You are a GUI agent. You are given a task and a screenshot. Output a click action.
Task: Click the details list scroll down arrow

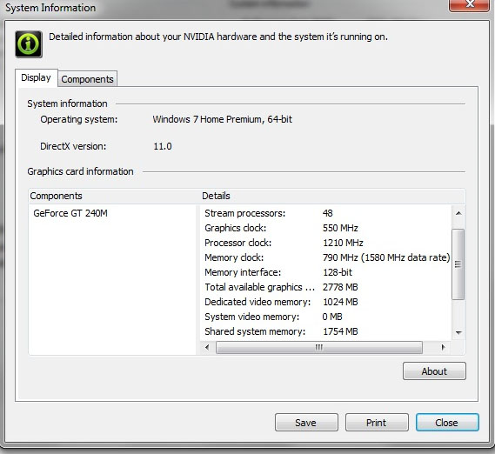coord(458,332)
